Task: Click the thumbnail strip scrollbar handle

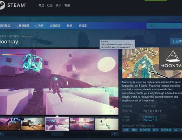Action: click(x=57, y=134)
